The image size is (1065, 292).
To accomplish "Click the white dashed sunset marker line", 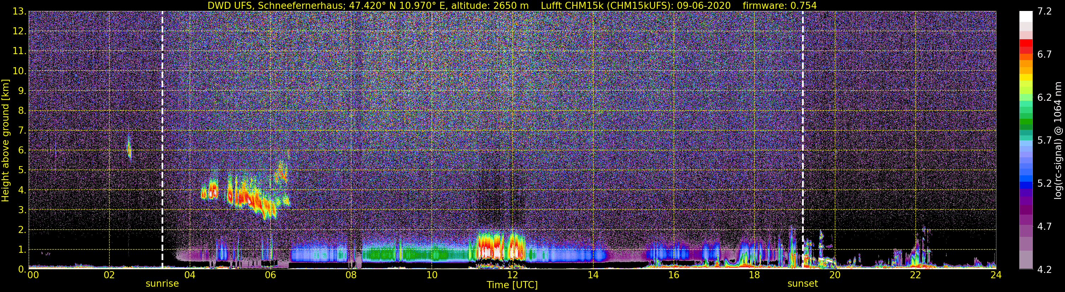I will click(802, 140).
